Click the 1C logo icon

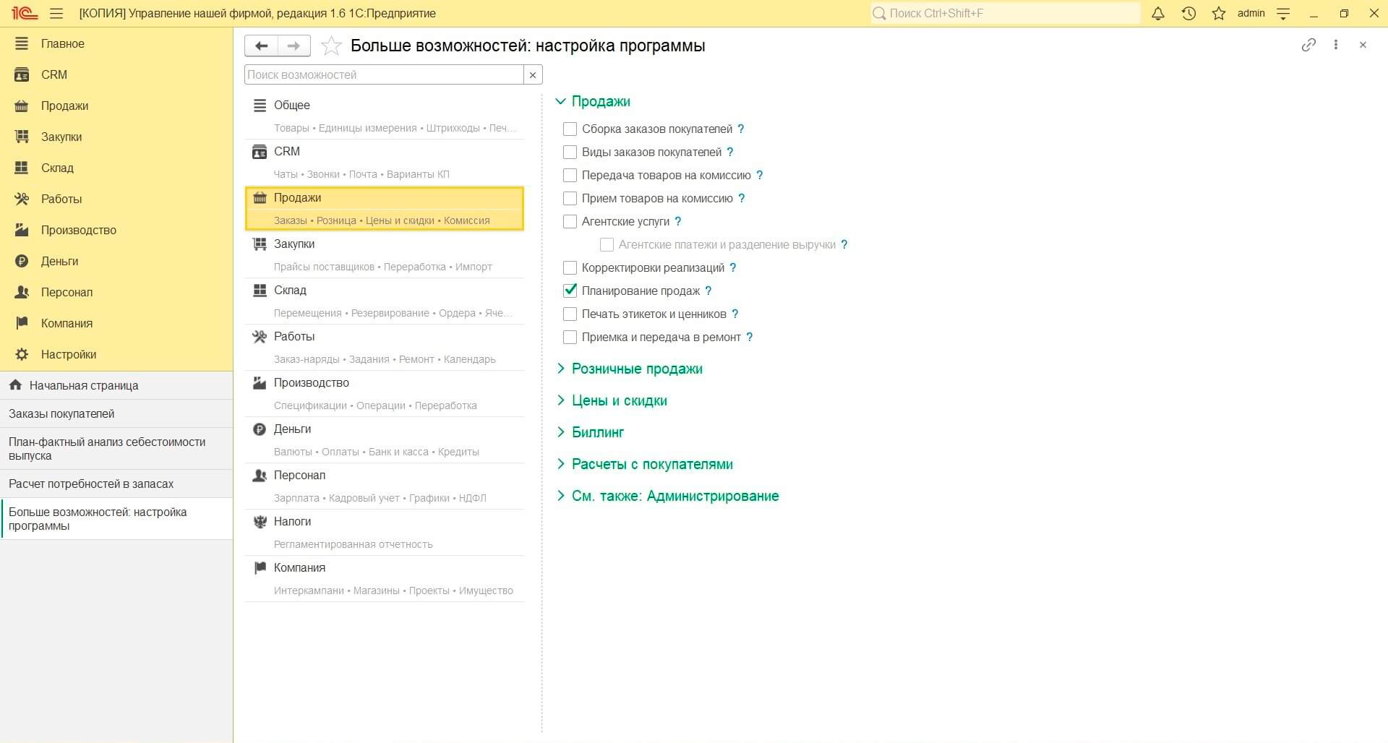point(24,13)
